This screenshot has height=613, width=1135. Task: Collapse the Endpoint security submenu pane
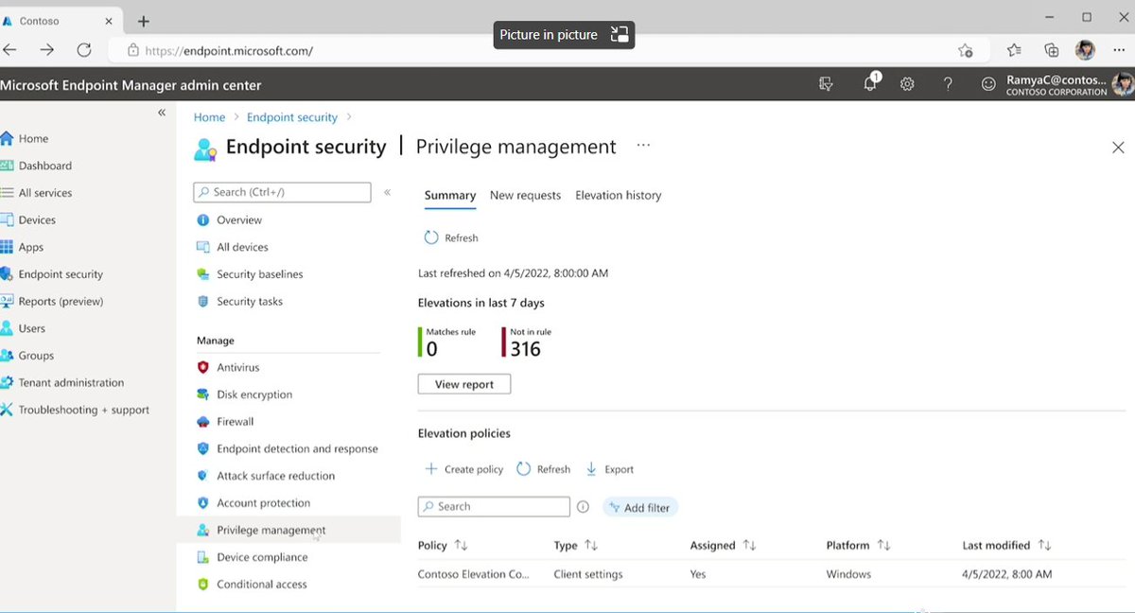[x=387, y=192]
